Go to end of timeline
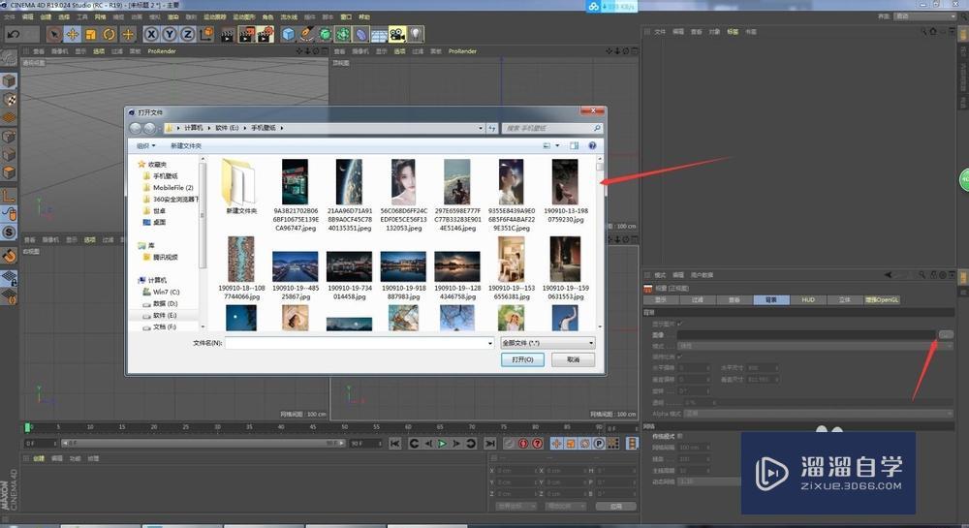 [x=490, y=444]
